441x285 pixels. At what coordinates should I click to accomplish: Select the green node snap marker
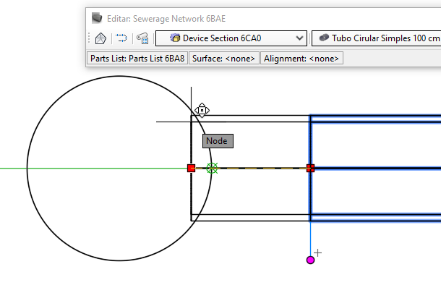pyautogui.click(x=212, y=169)
